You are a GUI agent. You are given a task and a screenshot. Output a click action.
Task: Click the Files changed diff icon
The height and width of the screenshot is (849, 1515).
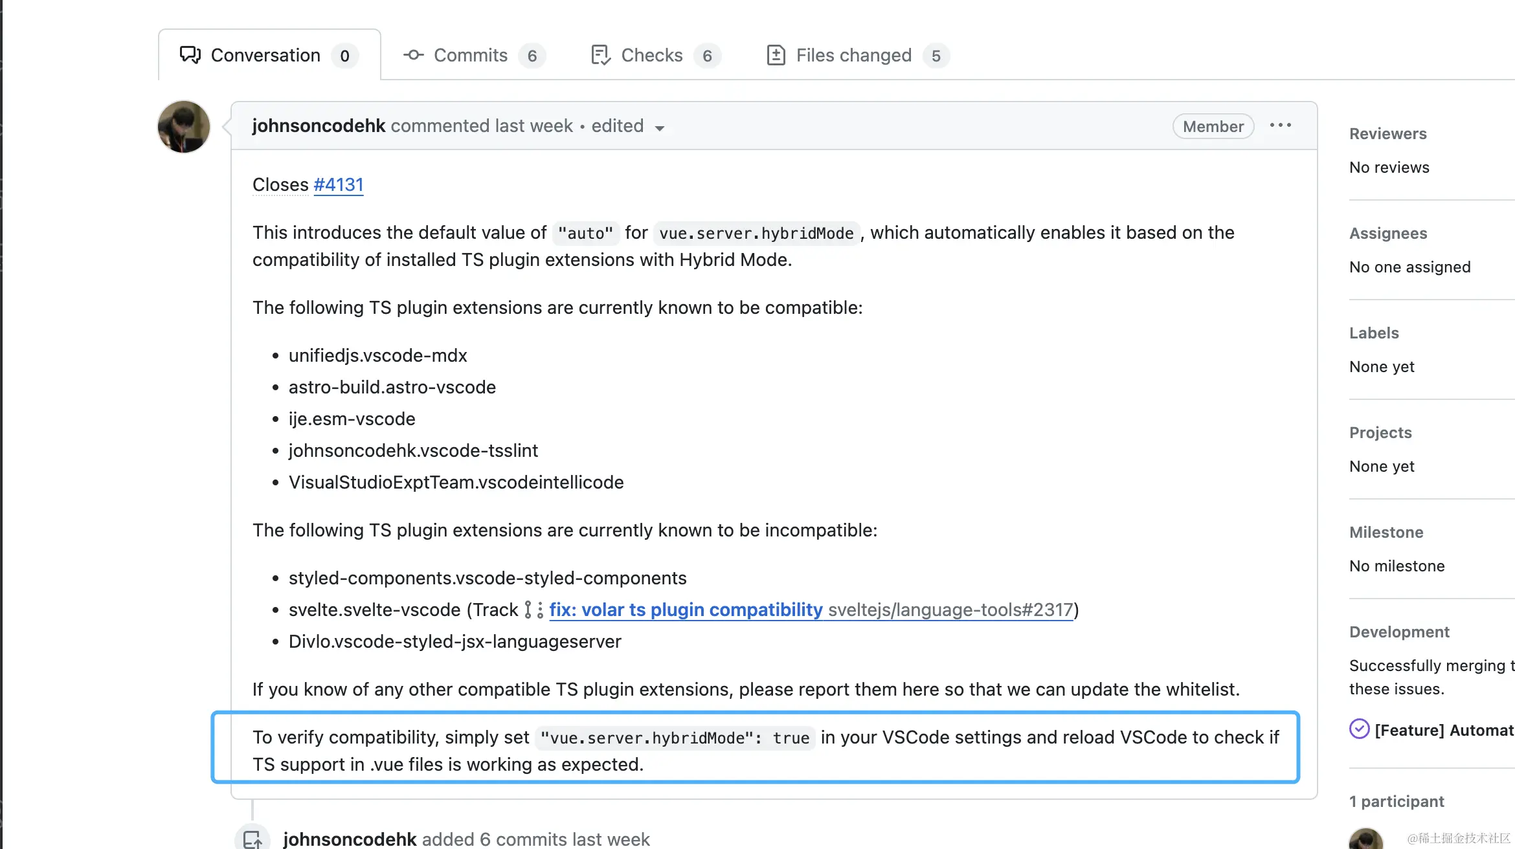(776, 56)
